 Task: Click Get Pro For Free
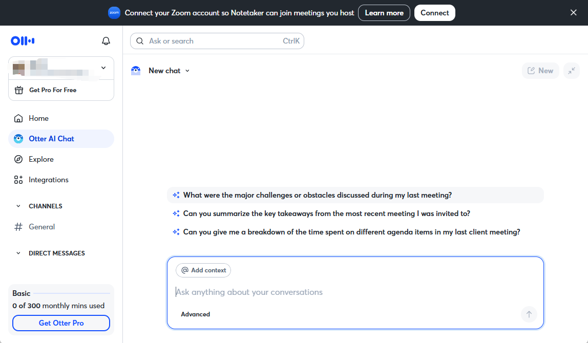point(53,90)
